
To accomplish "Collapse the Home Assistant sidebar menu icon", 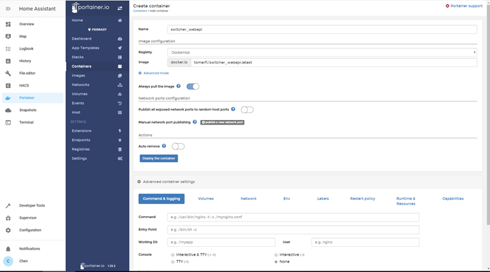I will pos(8,9).
